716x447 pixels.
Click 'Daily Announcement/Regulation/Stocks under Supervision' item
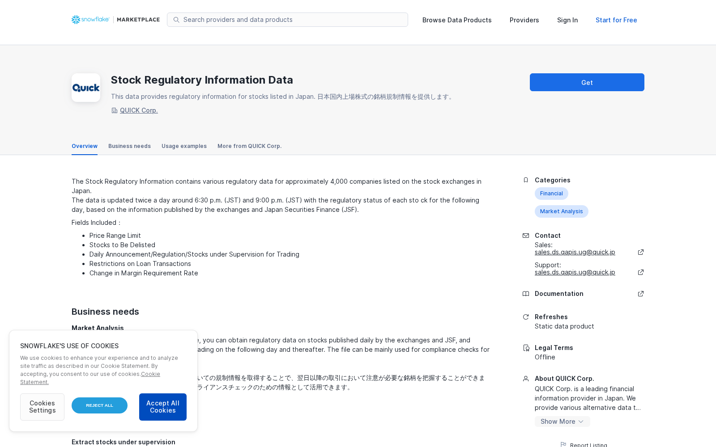click(194, 254)
